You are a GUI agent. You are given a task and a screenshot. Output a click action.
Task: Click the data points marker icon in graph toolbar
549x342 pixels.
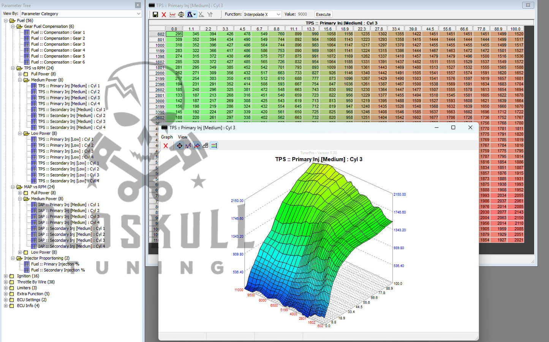point(188,146)
